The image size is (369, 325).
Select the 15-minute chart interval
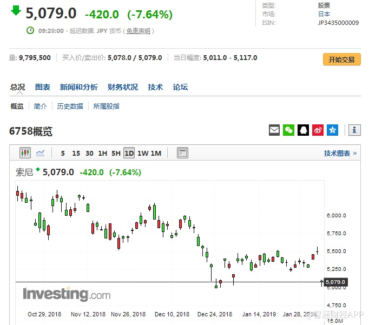[x=76, y=153]
